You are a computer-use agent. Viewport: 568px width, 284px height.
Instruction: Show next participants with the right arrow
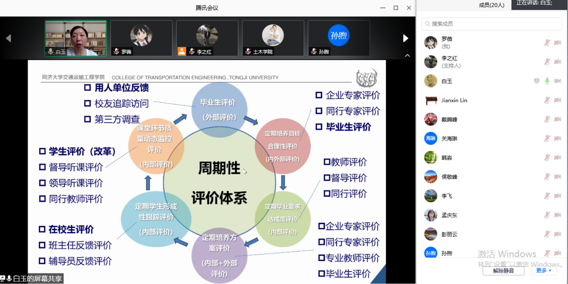click(405, 38)
